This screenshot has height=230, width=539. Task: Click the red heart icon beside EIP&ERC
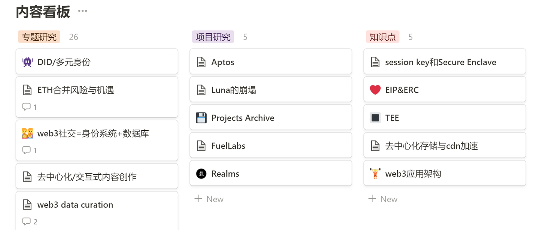click(x=375, y=90)
